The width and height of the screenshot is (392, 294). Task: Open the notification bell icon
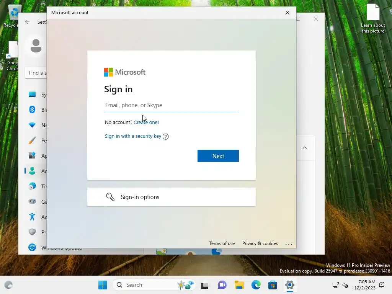pyautogui.click(x=382, y=285)
